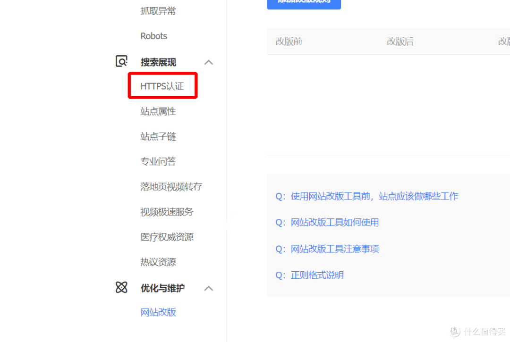
Task: Open the 热议资源 page
Action: 157,262
